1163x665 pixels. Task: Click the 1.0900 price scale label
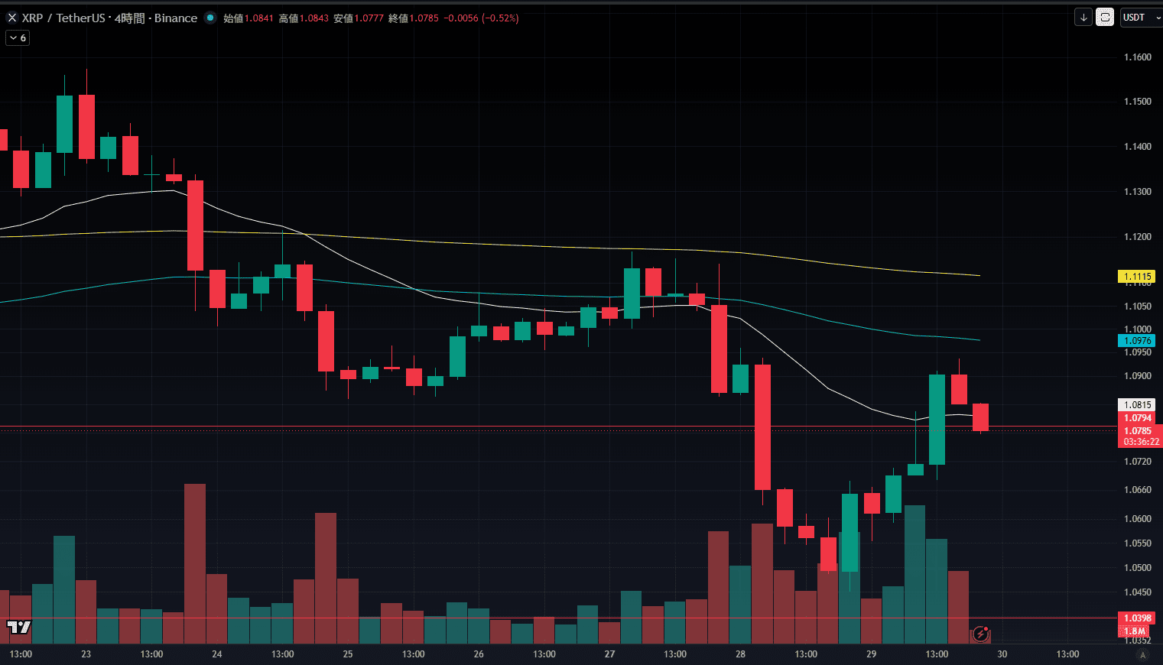1137,376
